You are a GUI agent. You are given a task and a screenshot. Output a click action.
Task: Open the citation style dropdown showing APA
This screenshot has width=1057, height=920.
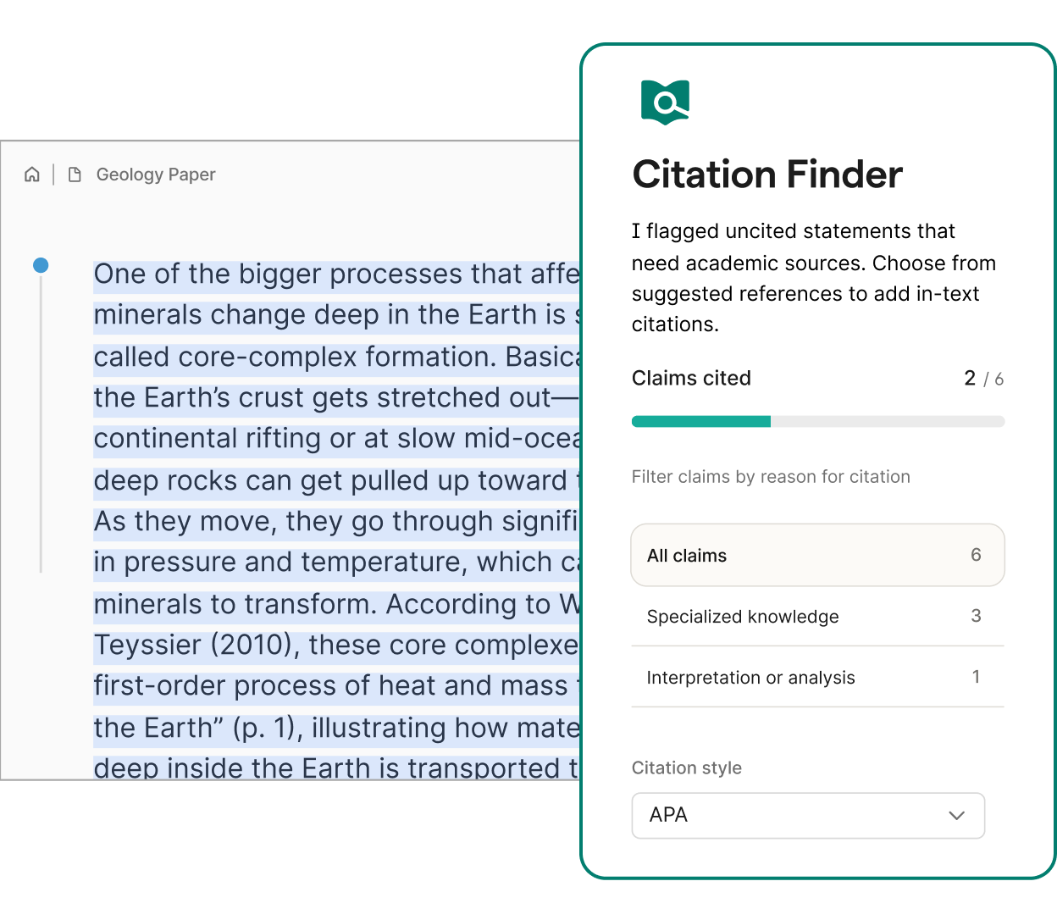(808, 815)
